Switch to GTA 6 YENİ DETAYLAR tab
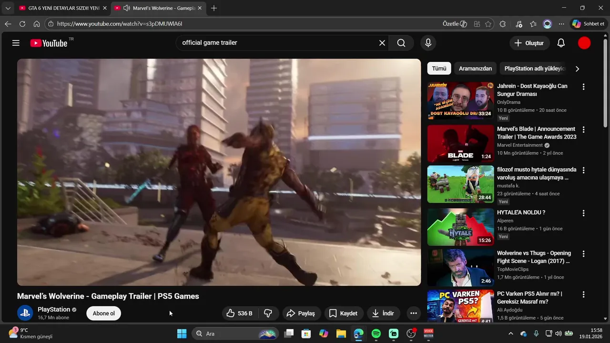This screenshot has width=610, height=343. tap(63, 8)
